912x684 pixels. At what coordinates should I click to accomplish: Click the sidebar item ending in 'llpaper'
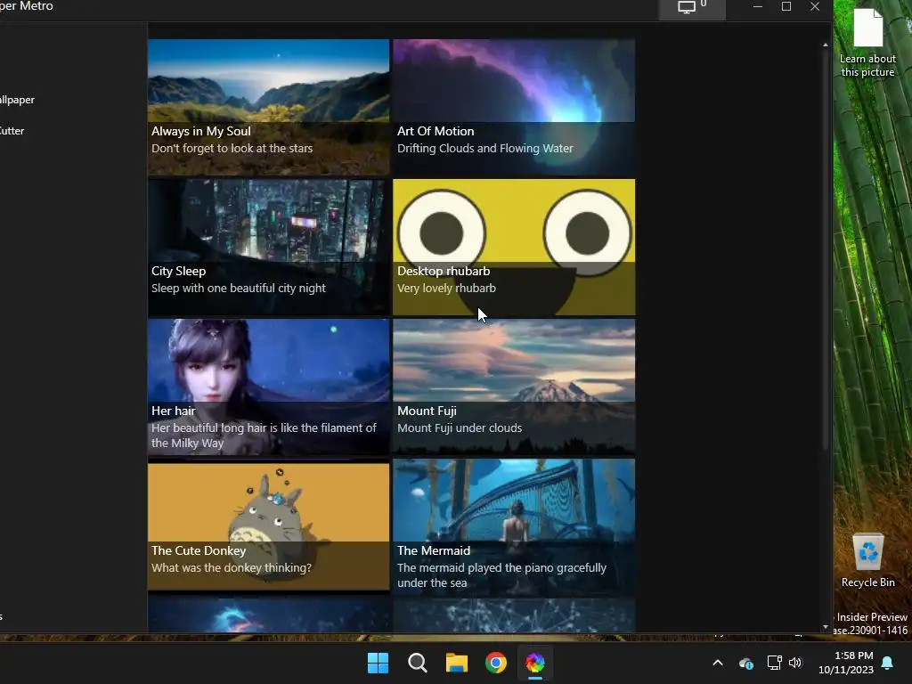(18, 100)
